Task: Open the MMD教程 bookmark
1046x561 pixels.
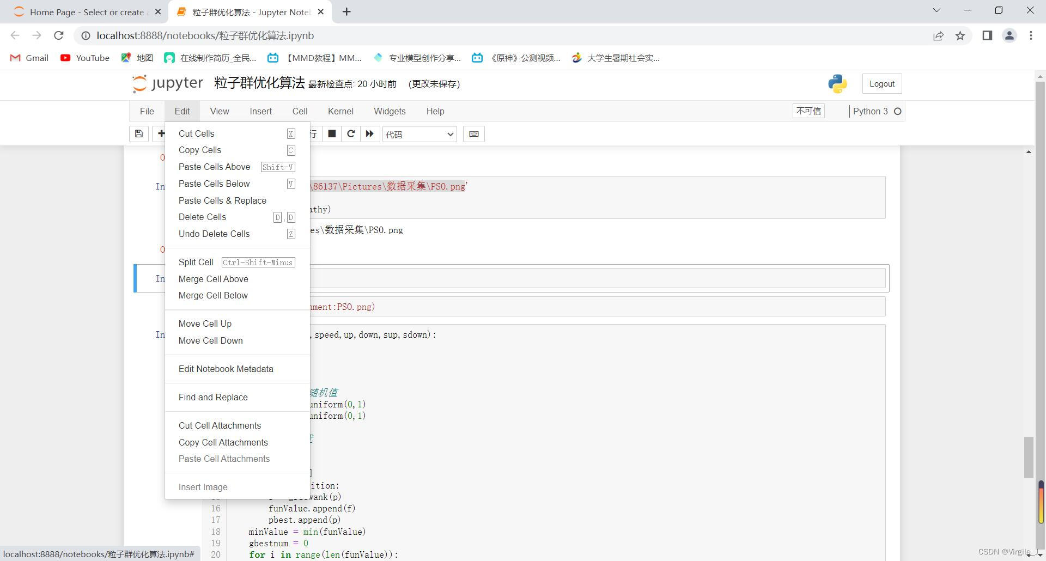Action: point(315,58)
